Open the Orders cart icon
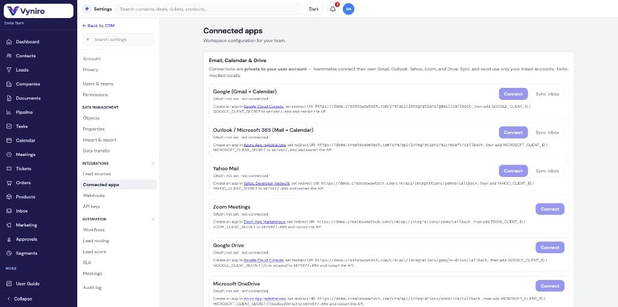Screen dimensions: 618x307 tap(9, 183)
